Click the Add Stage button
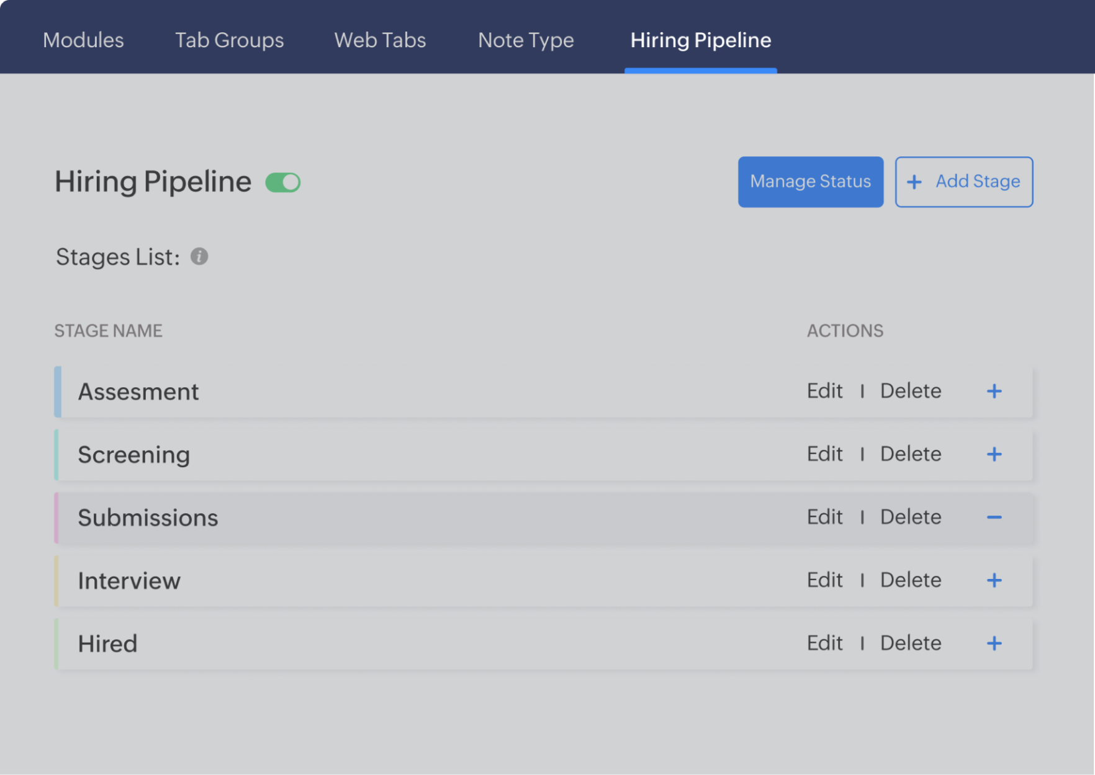1095x775 pixels. point(963,182)
